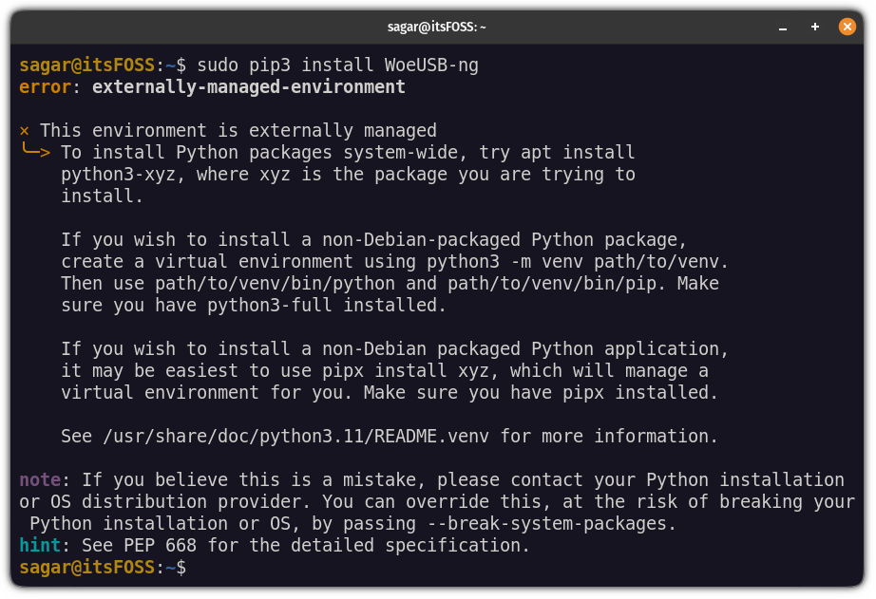This screenshot has width=876, height=599.
Task: Close the terminal using the orange close icon
Action: pyautogui.click(x=847, y=27)
